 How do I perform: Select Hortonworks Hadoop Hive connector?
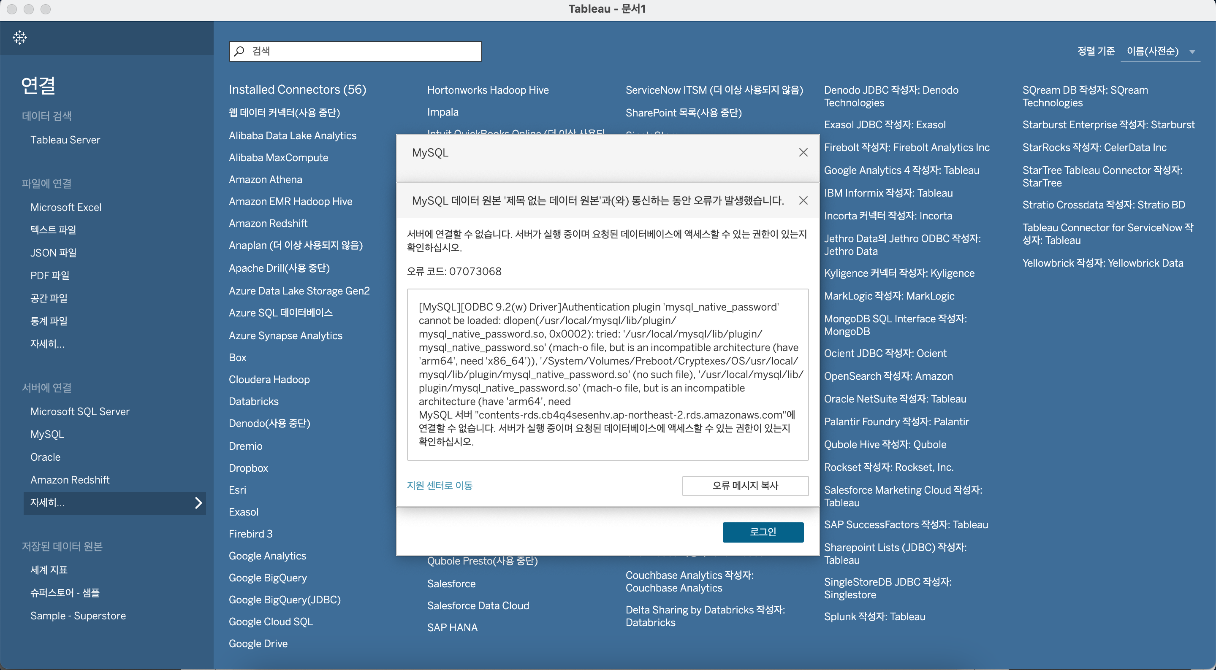488,90
